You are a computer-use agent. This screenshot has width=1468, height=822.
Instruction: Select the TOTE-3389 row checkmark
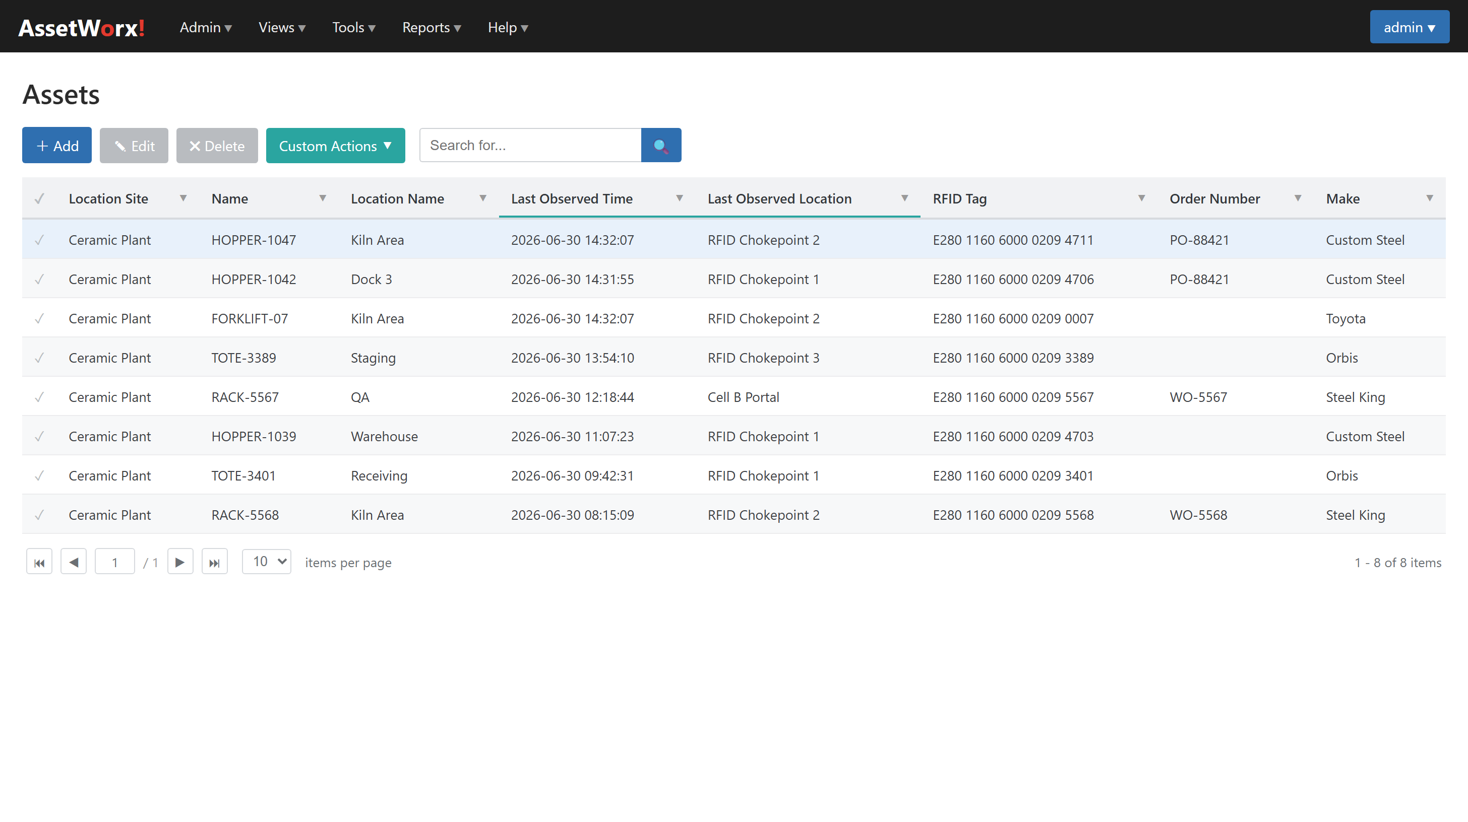(x=39, y=358)
